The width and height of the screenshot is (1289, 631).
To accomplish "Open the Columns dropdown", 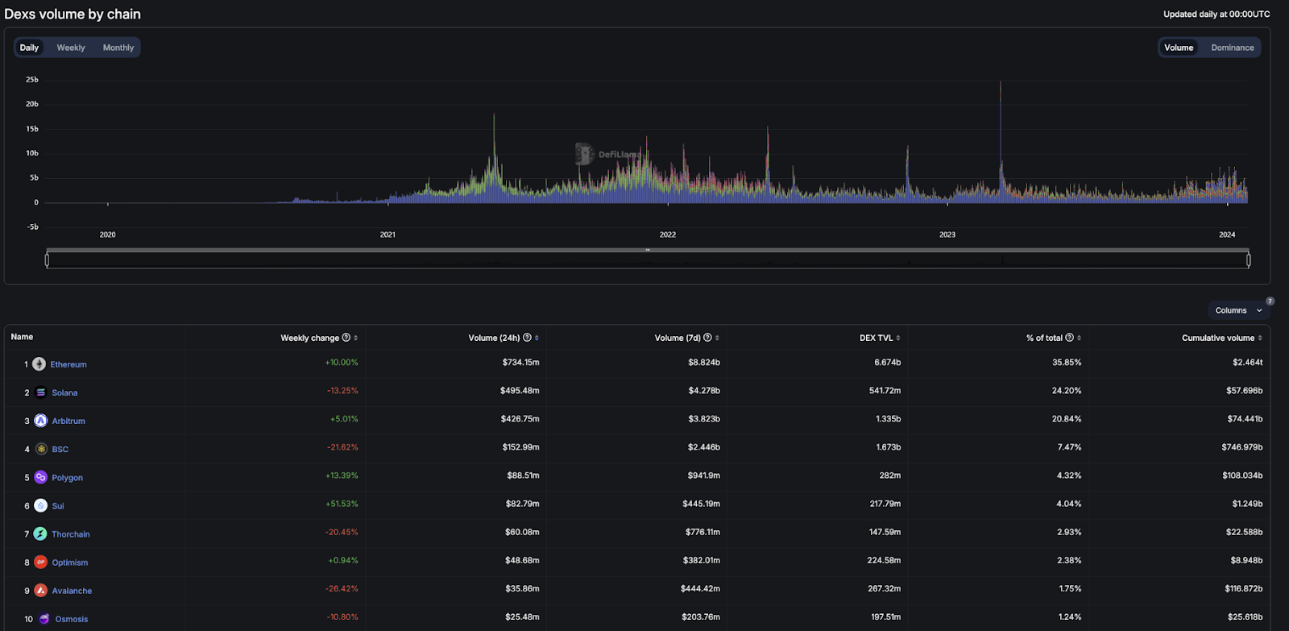I will pos(1238,310).
